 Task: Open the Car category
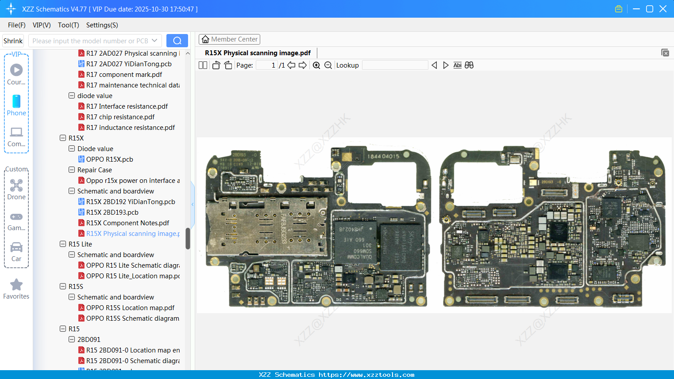click(16, 252)
